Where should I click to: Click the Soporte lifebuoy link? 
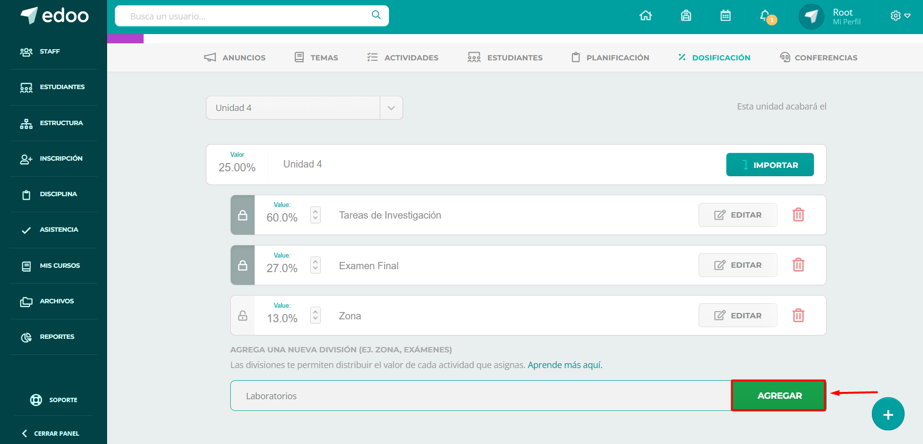(x=54, y=400)
